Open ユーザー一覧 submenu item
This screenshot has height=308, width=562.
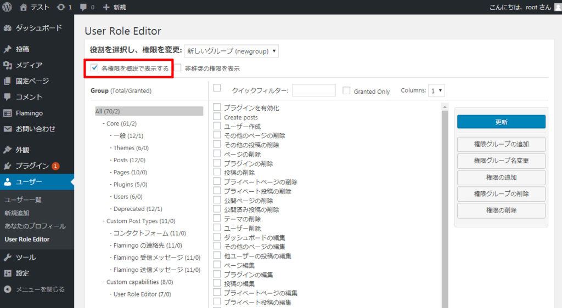click(x=23, y=200)
